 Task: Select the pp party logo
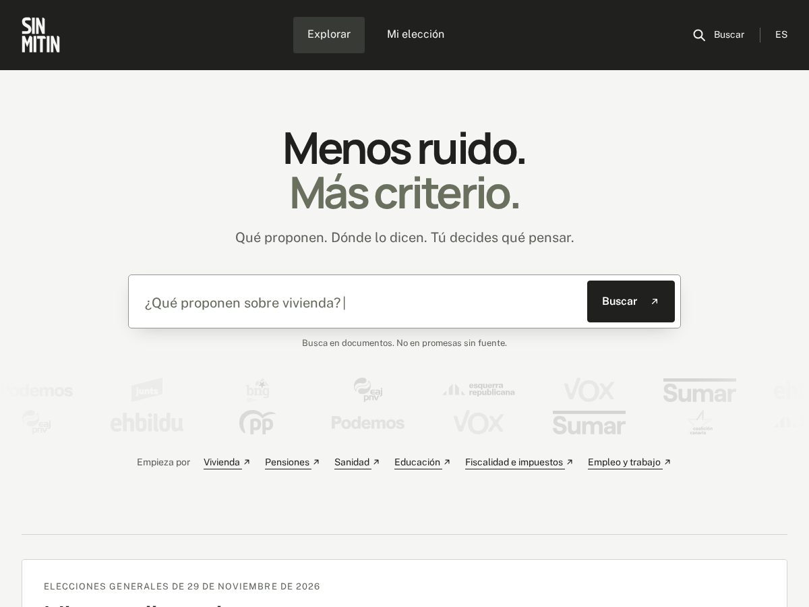[x=258, y=423]
